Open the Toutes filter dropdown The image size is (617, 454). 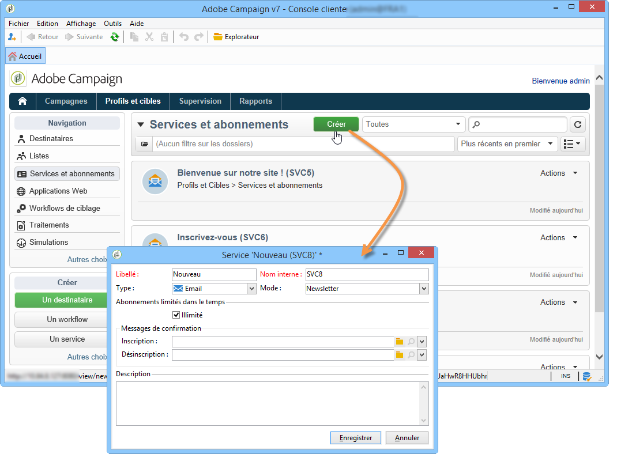(413, 124)
